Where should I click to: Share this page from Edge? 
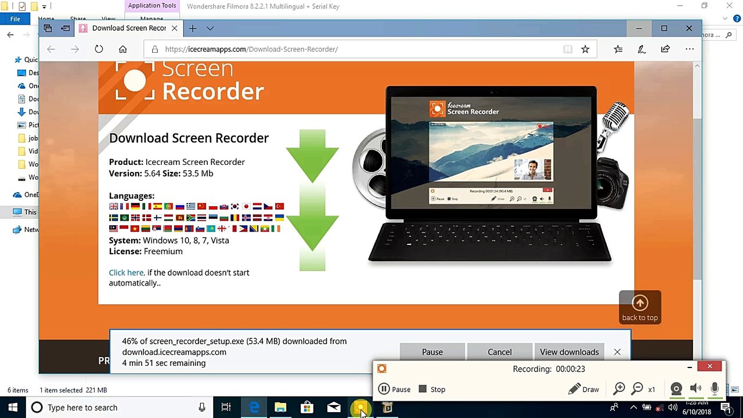tap(665, 49)
